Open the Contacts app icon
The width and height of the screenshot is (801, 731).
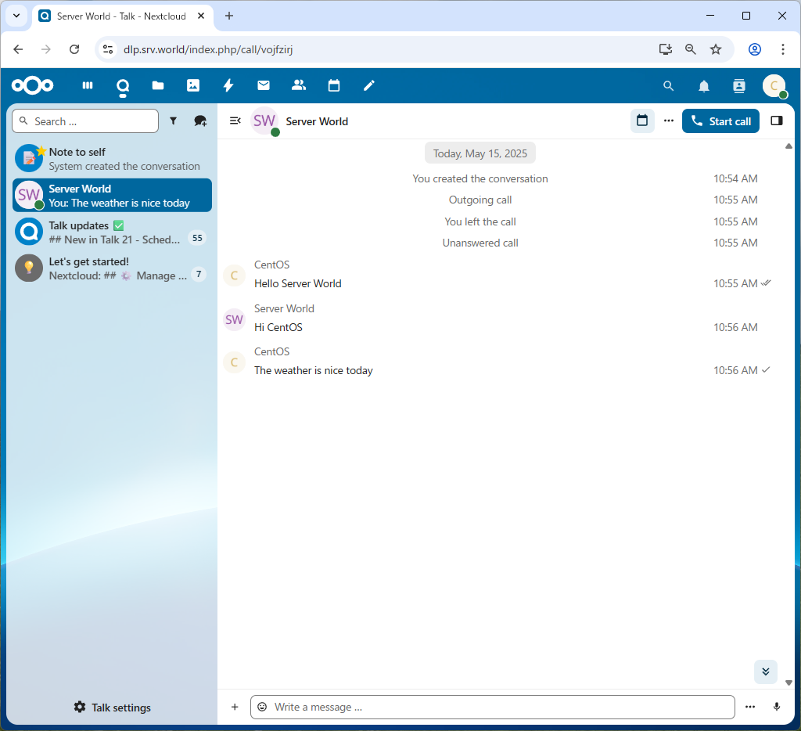pyautogui.click(x=299, y=85)
